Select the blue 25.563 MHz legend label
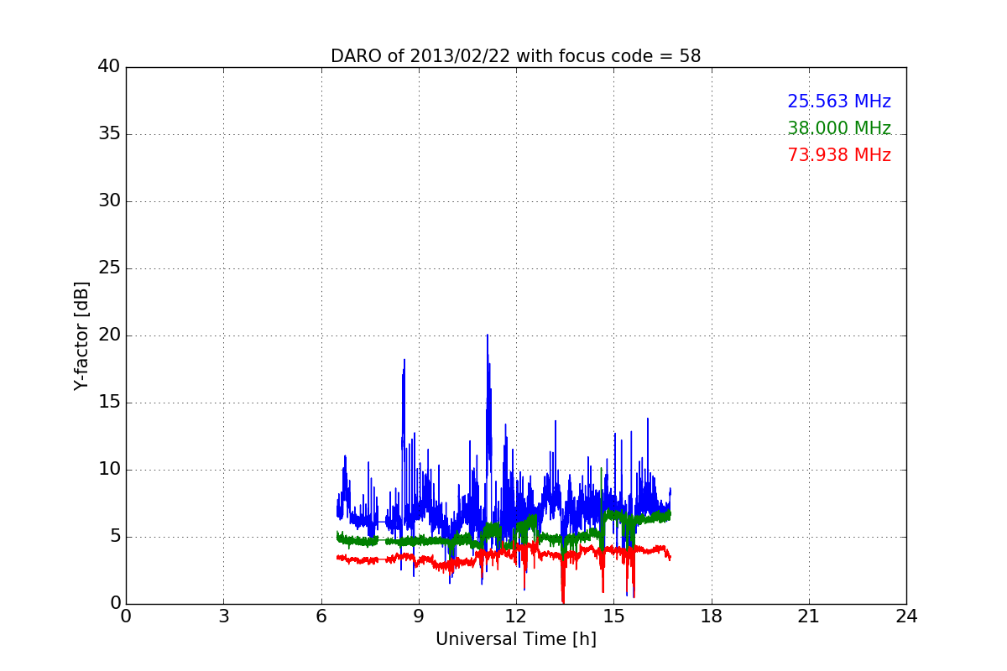This screenshot has width=1007, height=671. click(x=839, y=101)
